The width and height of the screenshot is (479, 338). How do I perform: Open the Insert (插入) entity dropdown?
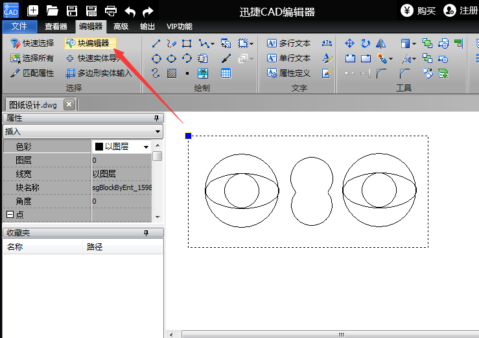tap(158, 132)
